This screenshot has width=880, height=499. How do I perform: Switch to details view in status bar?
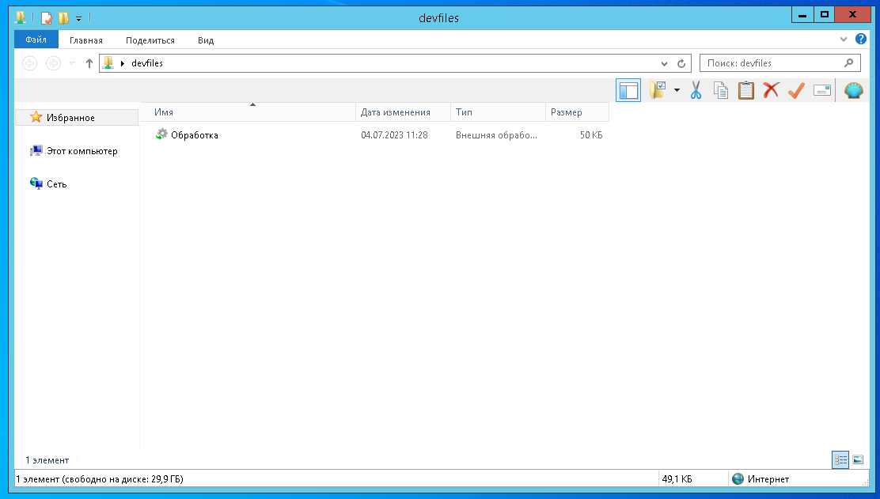[840, 459]
